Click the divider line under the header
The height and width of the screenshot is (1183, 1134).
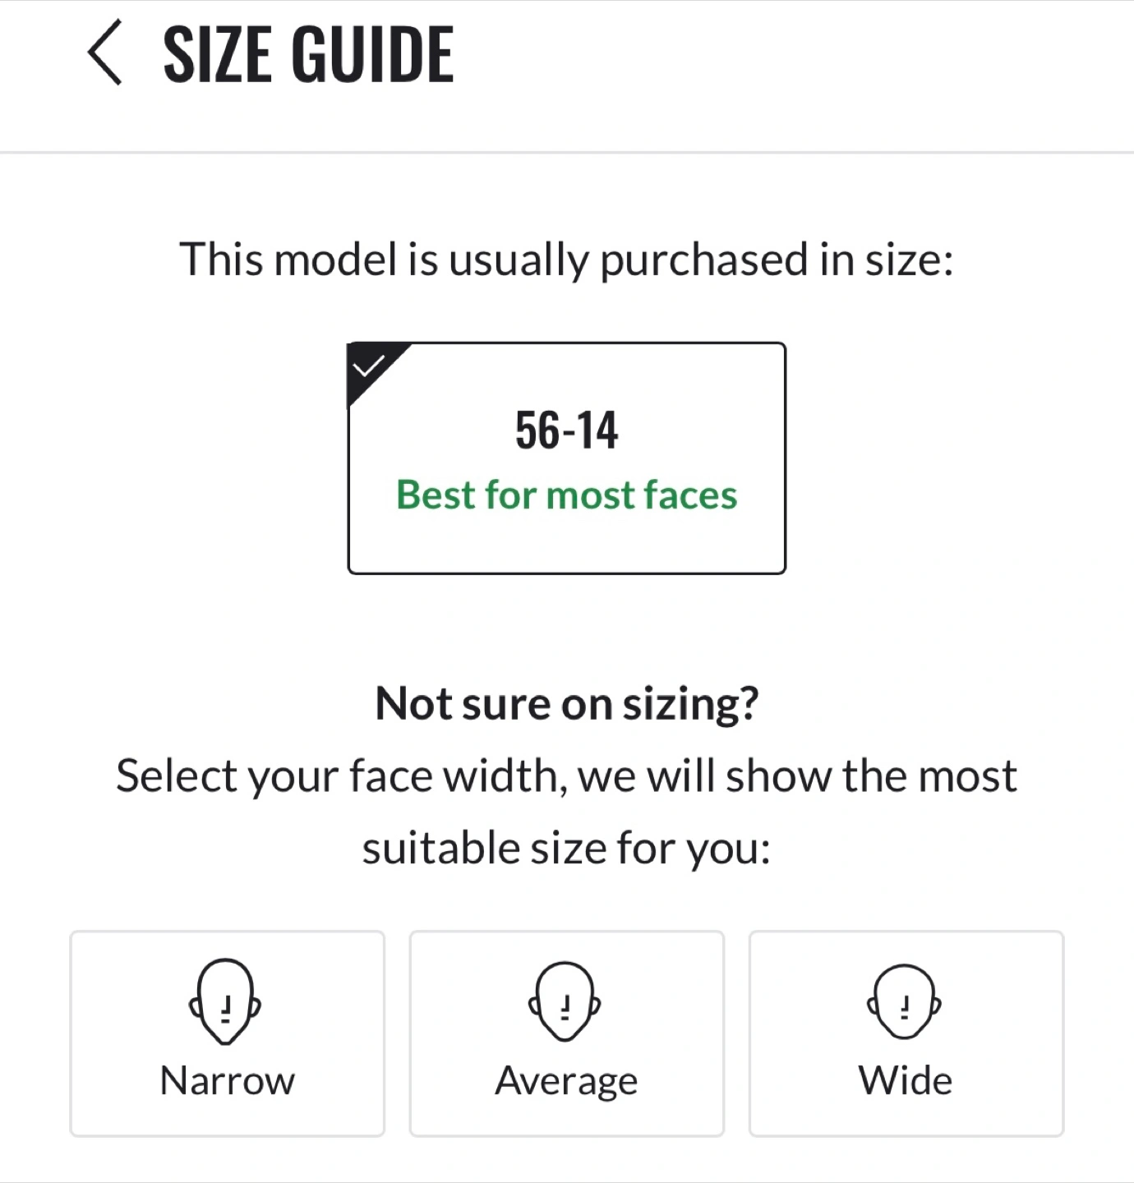[x=567, y=152]
